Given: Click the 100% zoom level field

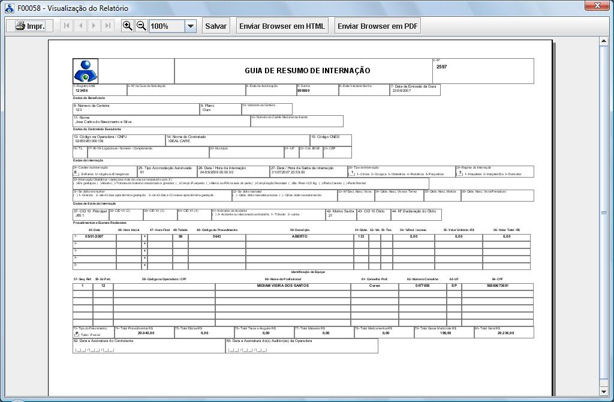Looking at the screenshot, I should [x=167, y=26].
